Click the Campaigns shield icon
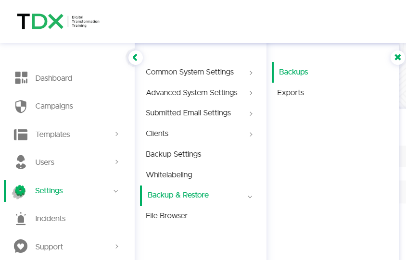 tap(21, 106)
